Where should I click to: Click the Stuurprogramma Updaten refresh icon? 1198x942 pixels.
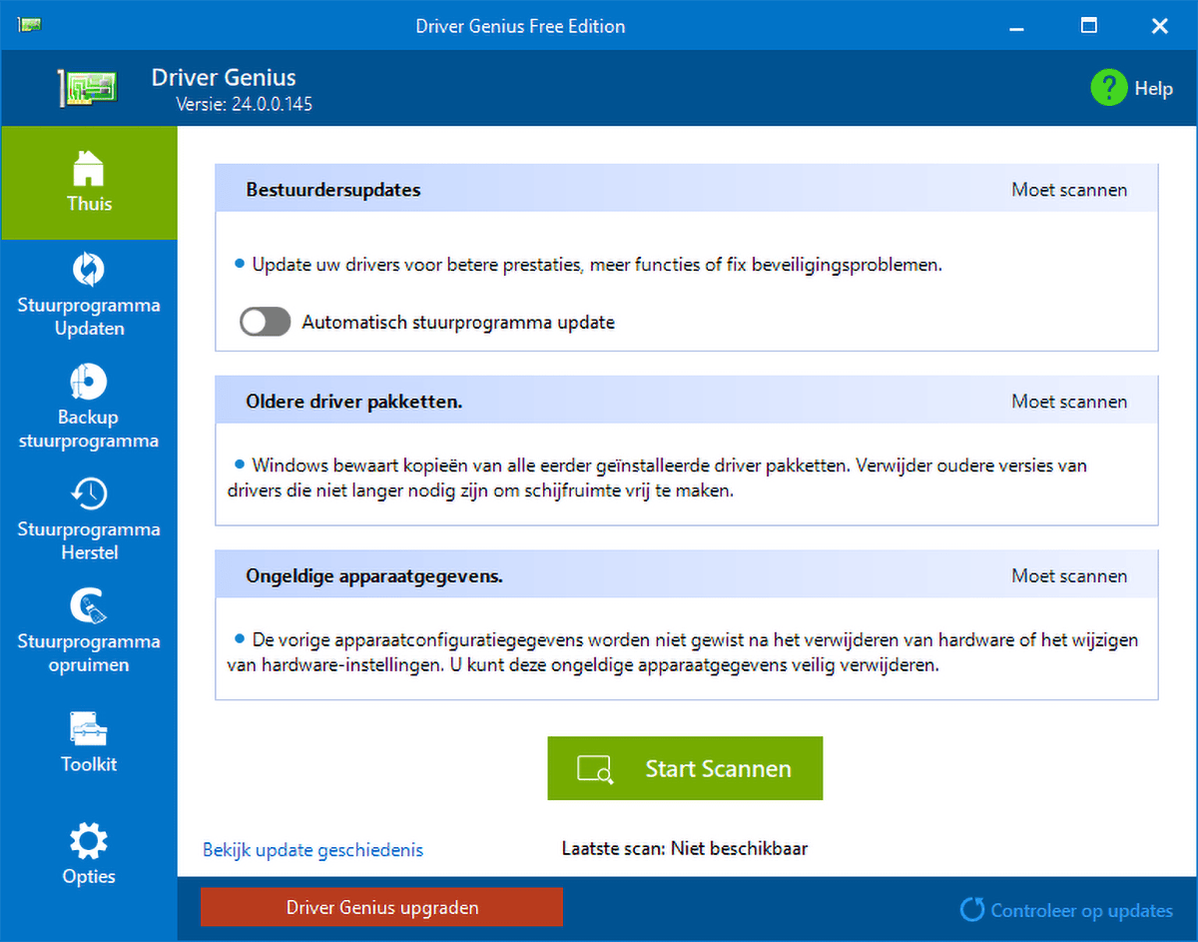click(89, 270)
